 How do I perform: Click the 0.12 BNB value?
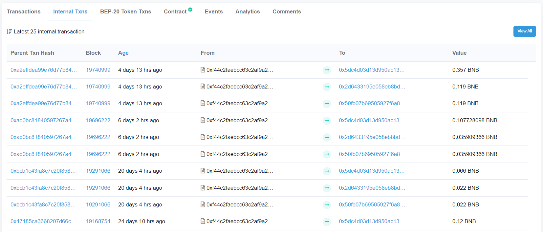pos(464,221)
